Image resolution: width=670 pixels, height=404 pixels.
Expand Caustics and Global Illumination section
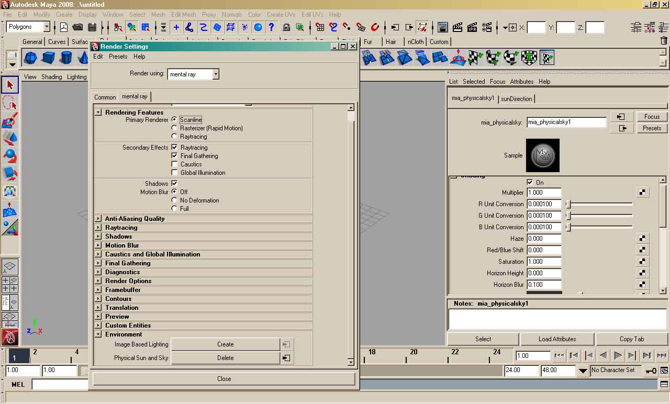(x=98, y=254)
